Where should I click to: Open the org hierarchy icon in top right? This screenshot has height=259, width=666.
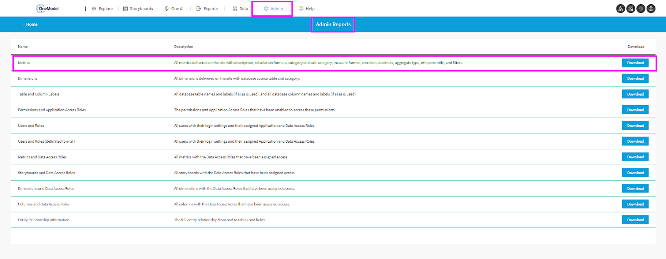(x=620, y=9)
